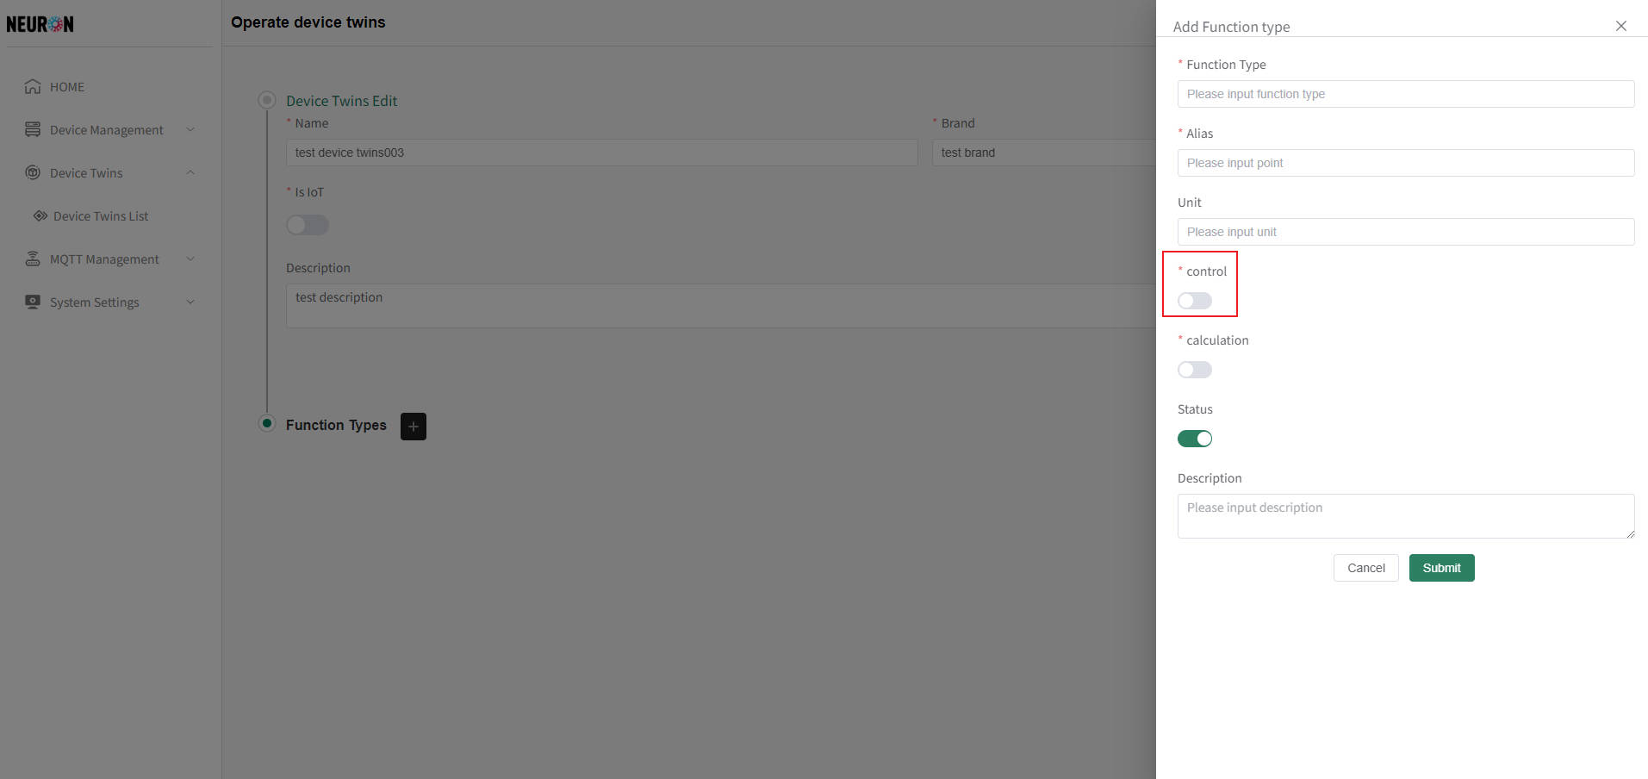Click the Device Twins Edit step circle
The width and height of the screenshot is (1648, 779).
pyautogui.click(x=267, y=100)
